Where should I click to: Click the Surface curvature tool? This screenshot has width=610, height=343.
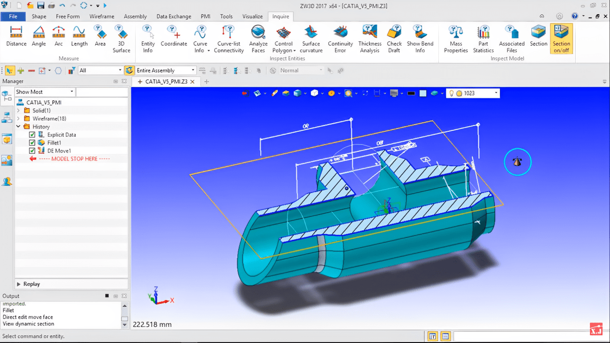[x=311, y=39]
